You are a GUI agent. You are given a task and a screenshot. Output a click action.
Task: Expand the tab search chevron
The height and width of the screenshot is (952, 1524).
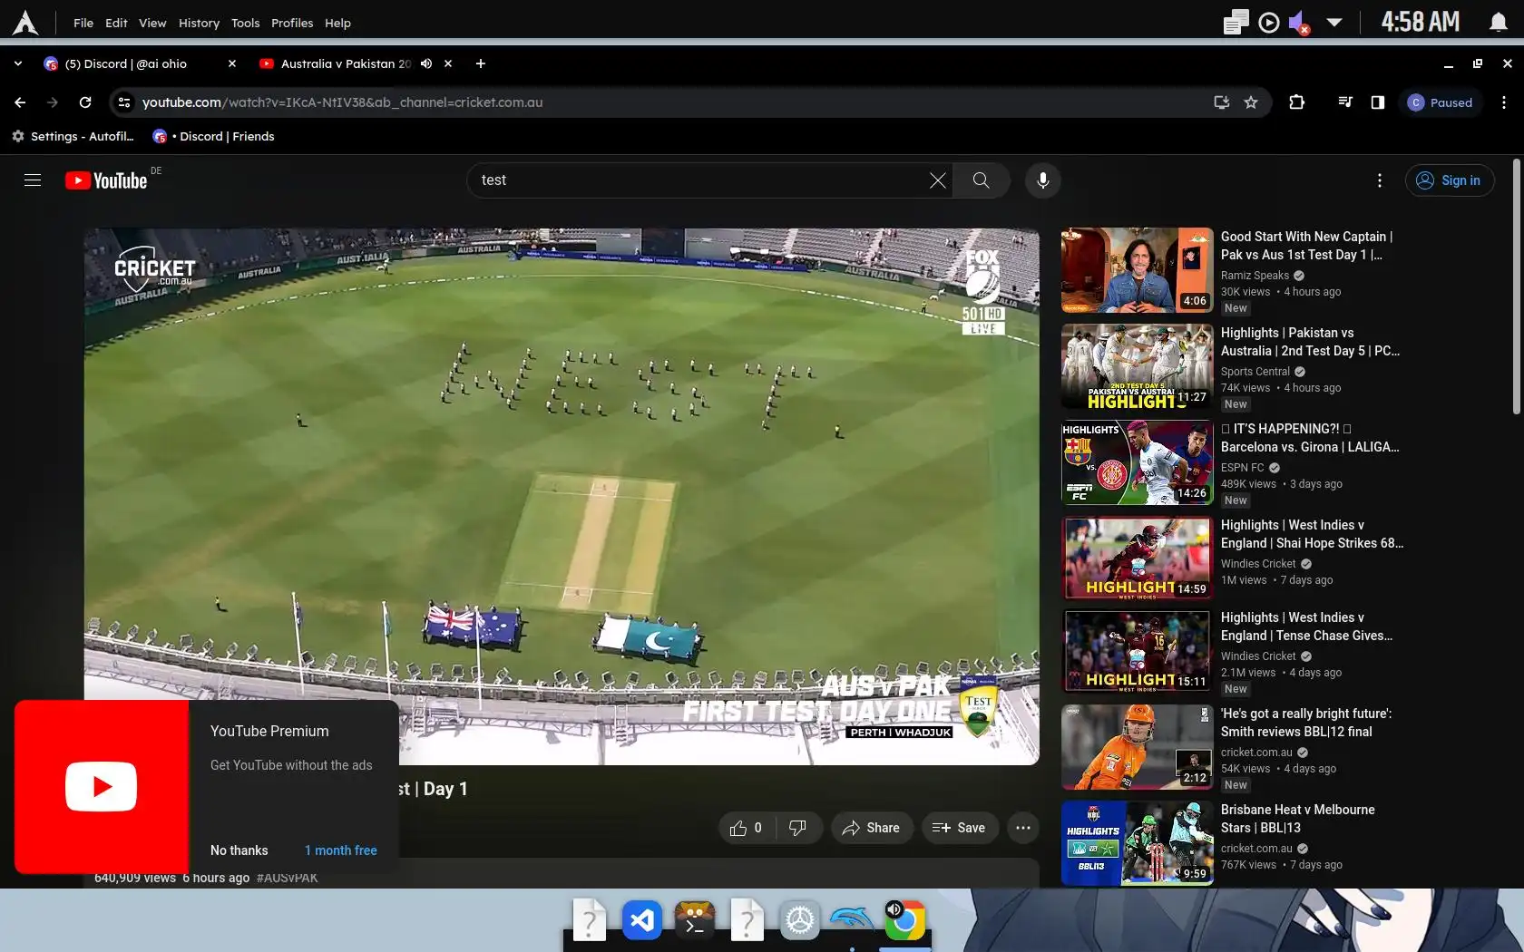tap(18, 63)
